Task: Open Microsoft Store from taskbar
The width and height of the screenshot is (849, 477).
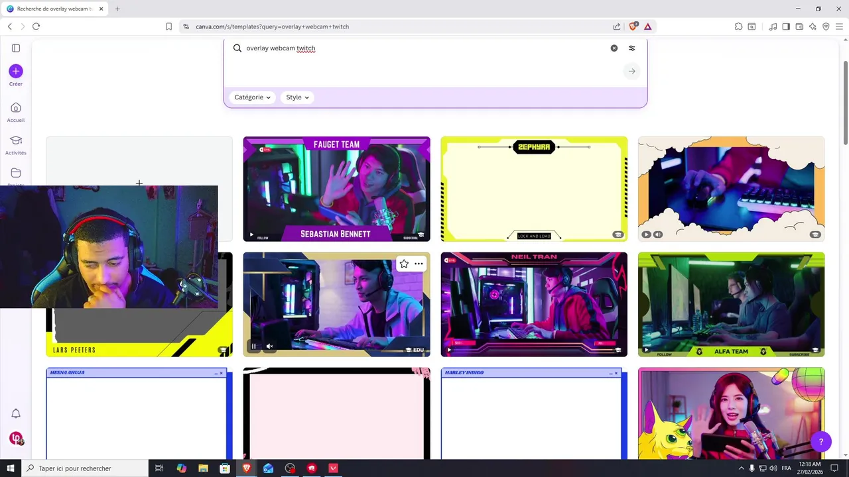Action: coord(225,468)
